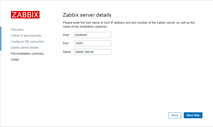Image resolution: width=213 pixels, height=127 pixels.
Task: Click the Port field label
Action: [x=65, y=43]
